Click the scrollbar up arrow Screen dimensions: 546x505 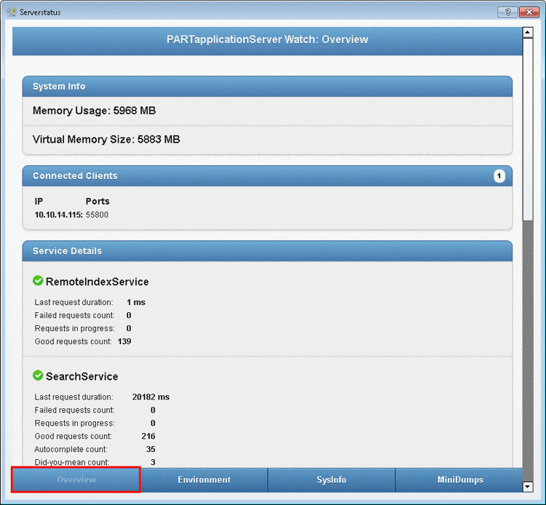(x=528, y=32)
